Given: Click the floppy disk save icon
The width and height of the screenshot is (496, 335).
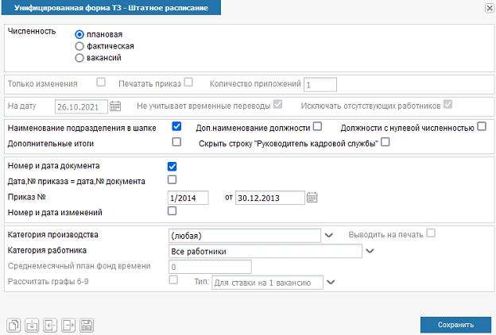Looking at the screenshot, I should click(x=87, y=325).
